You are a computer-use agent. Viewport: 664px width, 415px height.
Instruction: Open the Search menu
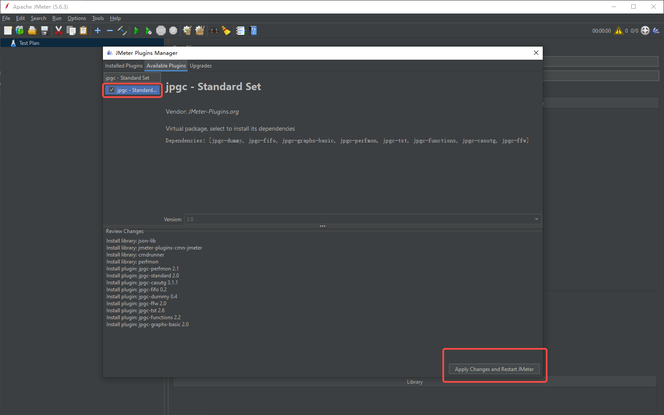[38, 18]
